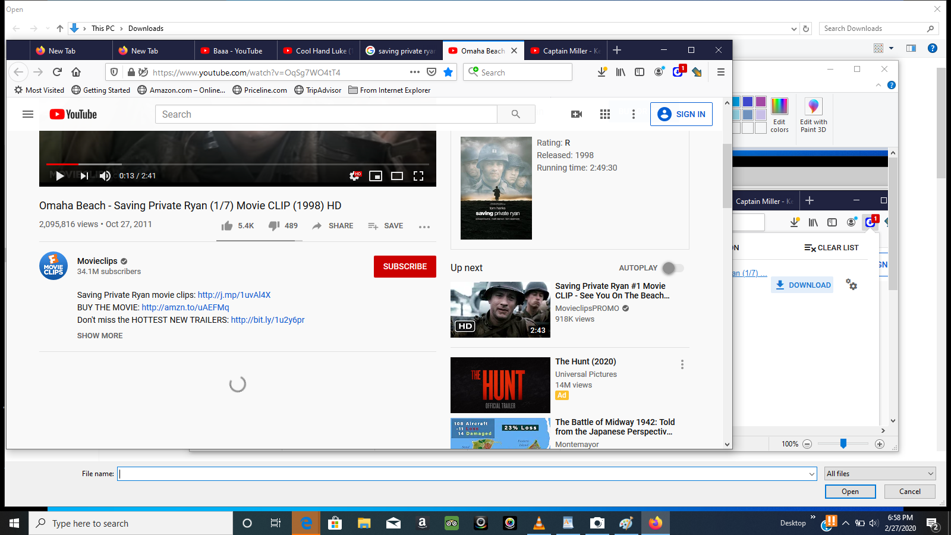Open menu for The Hunt video
The width and height of the screenshot is (951, 535).
click(x=682, y=364)
